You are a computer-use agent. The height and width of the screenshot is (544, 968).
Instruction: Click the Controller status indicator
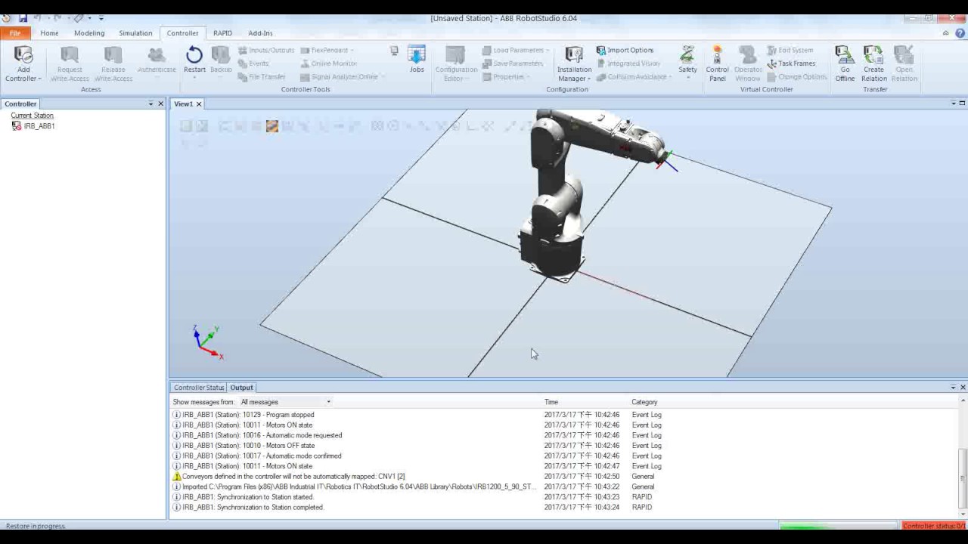click(x=933, y=526)
